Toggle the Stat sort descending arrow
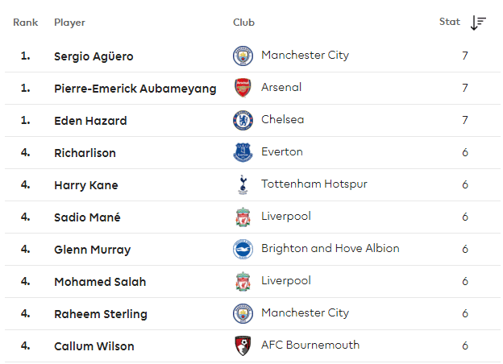This screenshot has height=364, width=503. [x=478, y=23]
